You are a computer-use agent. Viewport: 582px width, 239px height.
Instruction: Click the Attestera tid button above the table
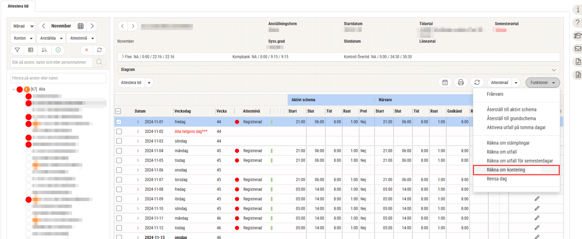pos(131,83)
